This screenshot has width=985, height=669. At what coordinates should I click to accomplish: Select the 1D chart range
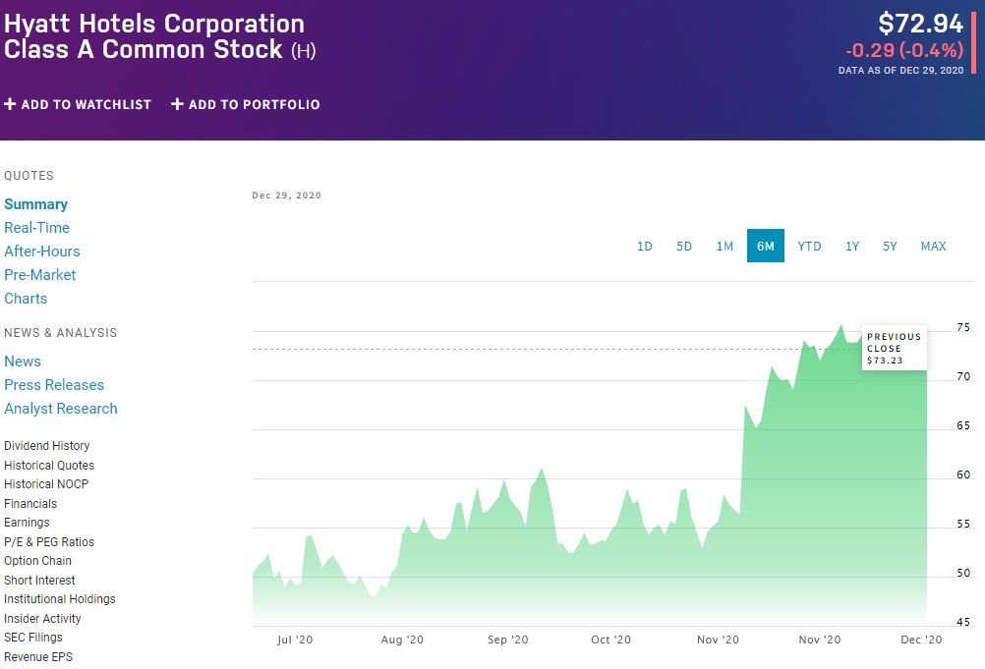pos(645,246)
